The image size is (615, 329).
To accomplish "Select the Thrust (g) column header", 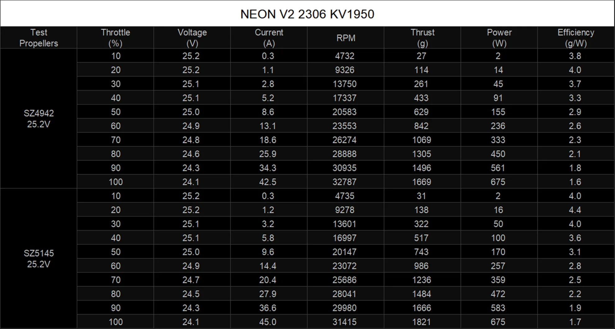I will coord(422,37).
